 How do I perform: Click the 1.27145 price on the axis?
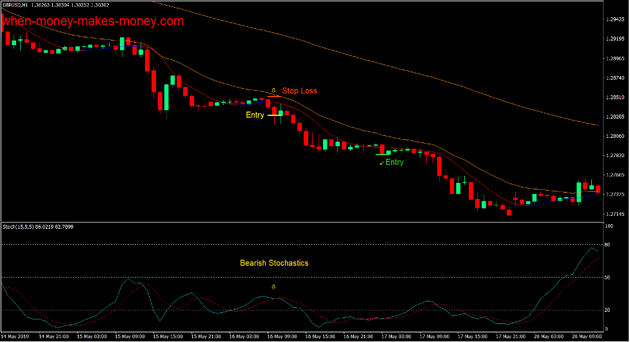(615, 214)
